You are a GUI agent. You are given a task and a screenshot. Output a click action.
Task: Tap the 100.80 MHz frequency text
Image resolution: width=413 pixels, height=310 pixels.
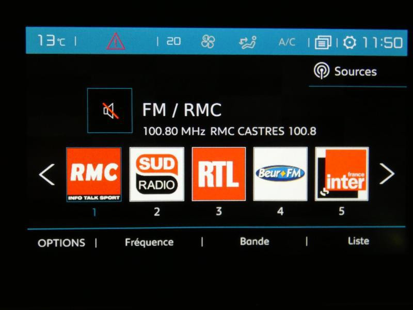(x=174, y=131)
